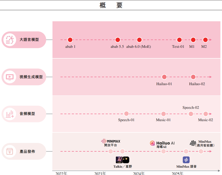
Task: Click the Hailuo-02 milestone dot
Action: pyautogui.click(x=193, y=77)
